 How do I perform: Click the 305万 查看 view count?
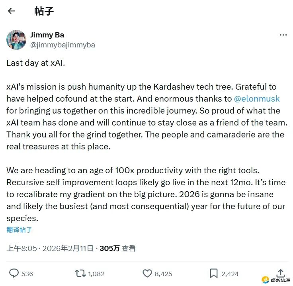[x=117, y=248]
